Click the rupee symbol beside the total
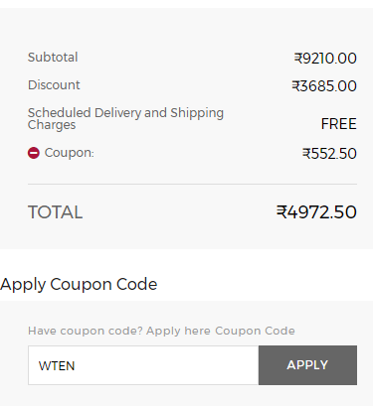373x406 pixels. pos(281,211)
